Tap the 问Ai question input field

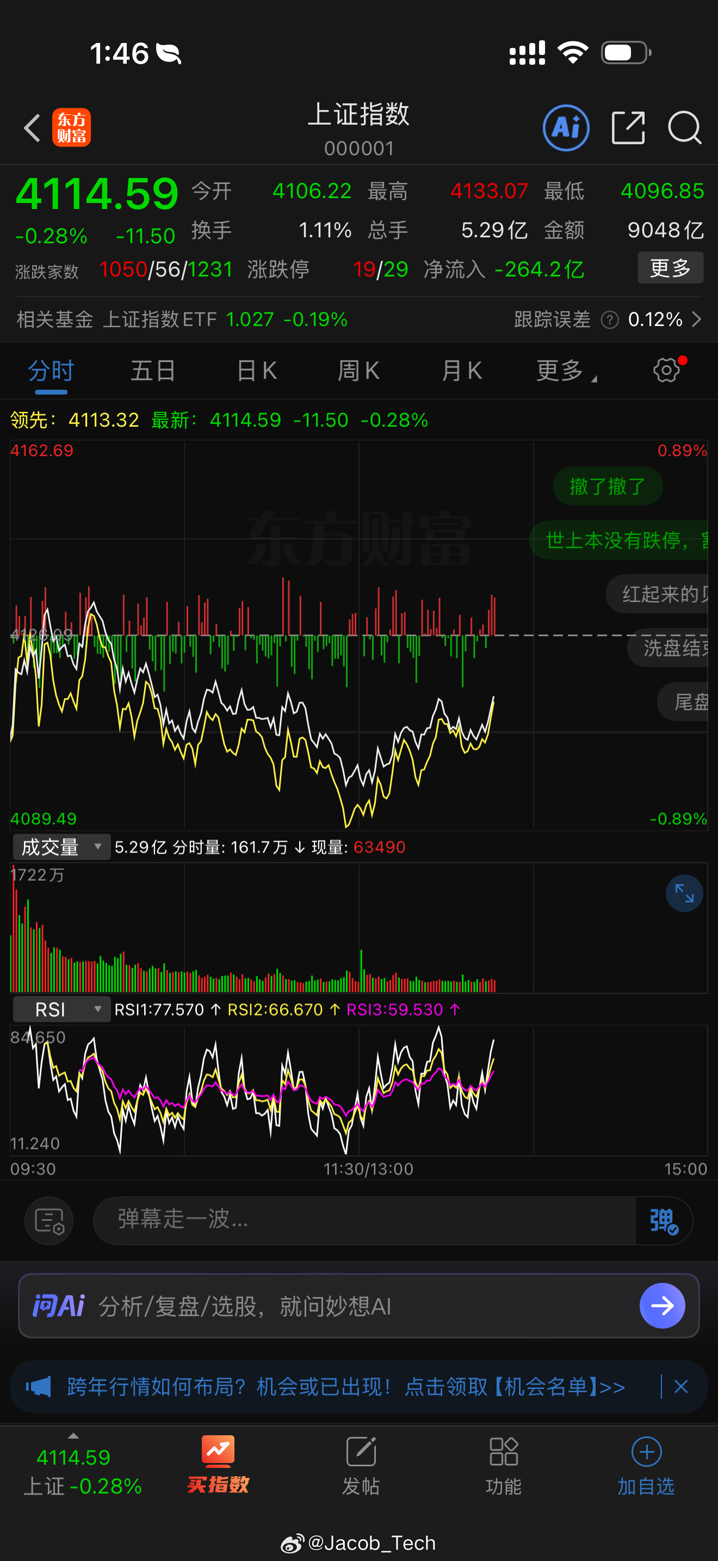(359, 1306)
